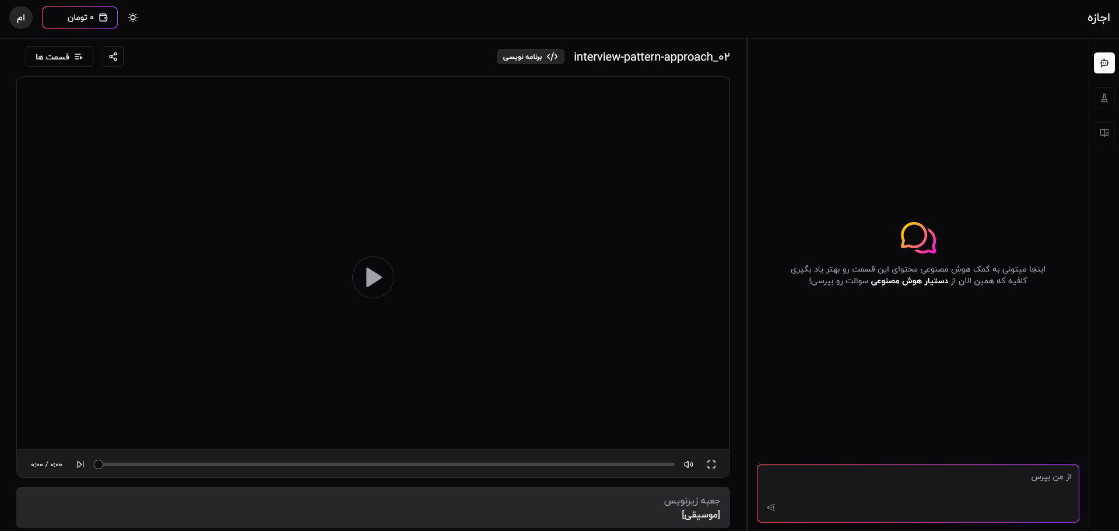Mute the video volume speaker icon

click(689, 464)
